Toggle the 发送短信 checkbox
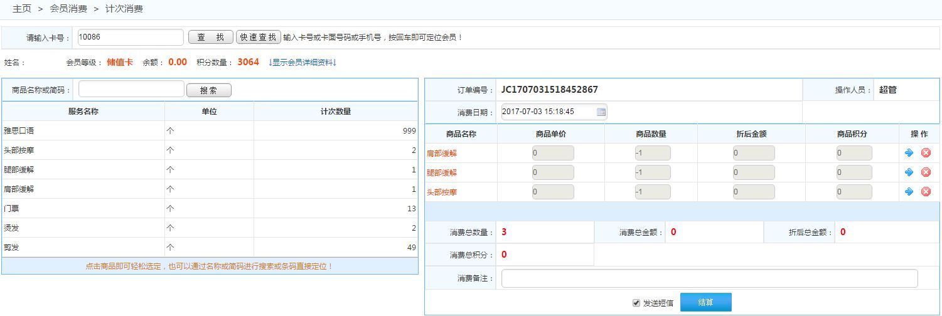942x316 pixels. (x=636, y=303)
